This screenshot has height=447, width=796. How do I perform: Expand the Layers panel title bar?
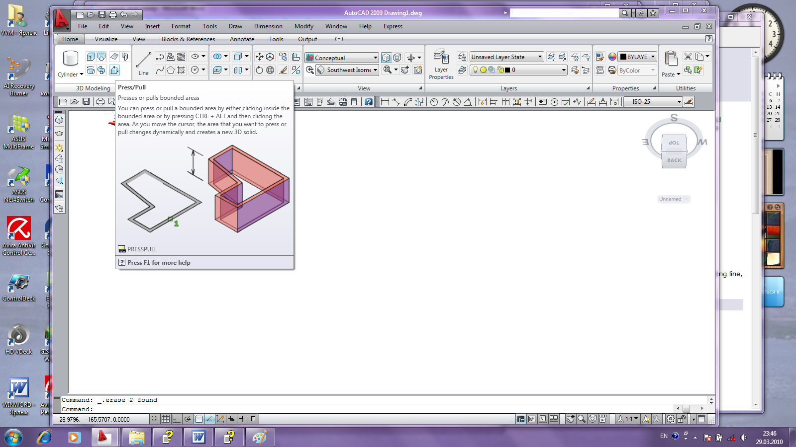coord(508,88)
